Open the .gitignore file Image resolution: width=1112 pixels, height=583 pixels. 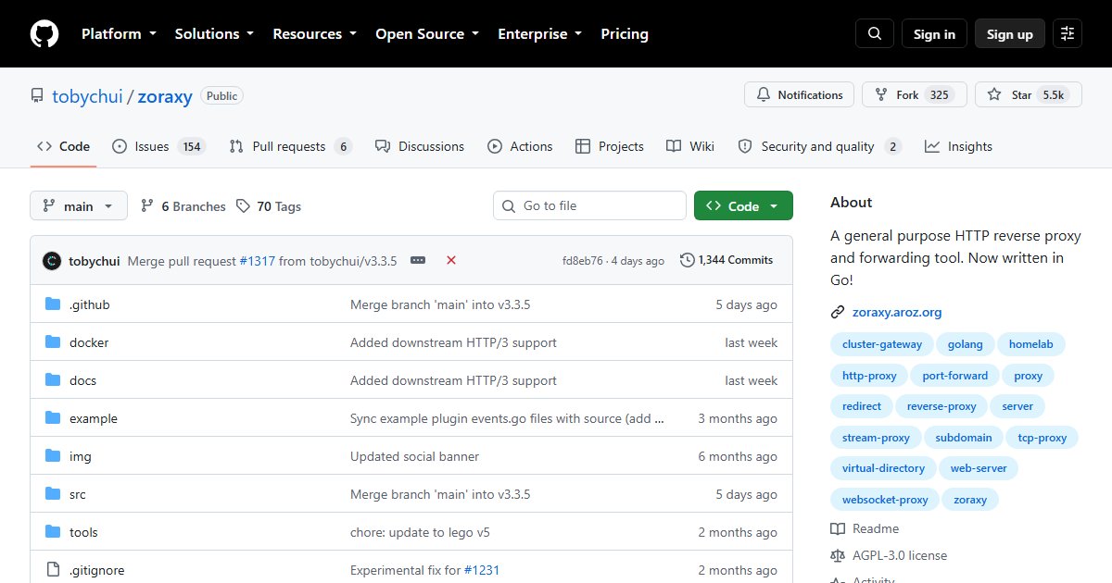[x=96, y=570]
